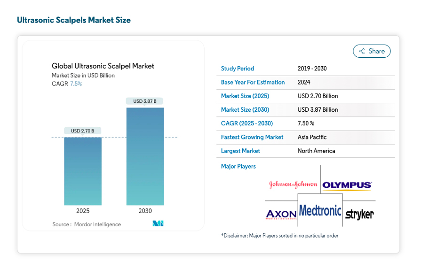
Task: Click the Base Year For Estimation label
Action: (253, 82)
